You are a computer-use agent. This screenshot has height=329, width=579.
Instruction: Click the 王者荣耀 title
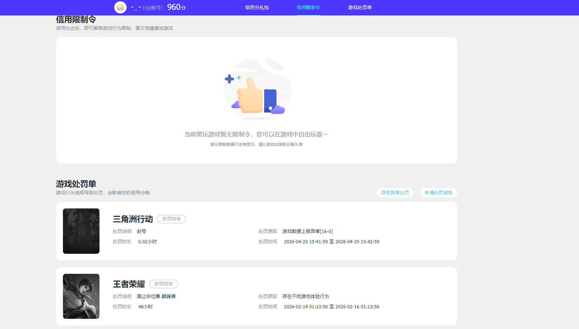129,284
